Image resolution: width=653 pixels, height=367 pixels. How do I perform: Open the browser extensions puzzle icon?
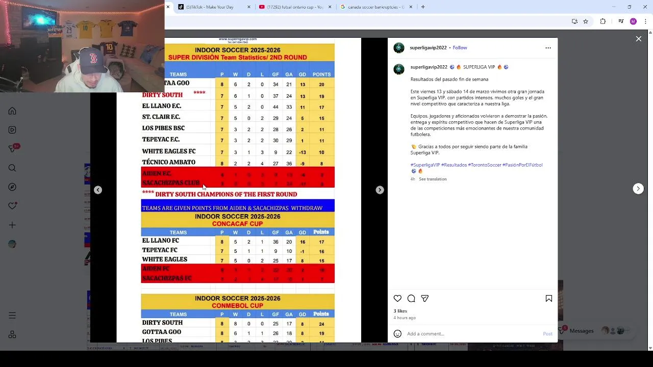[603, 21]
